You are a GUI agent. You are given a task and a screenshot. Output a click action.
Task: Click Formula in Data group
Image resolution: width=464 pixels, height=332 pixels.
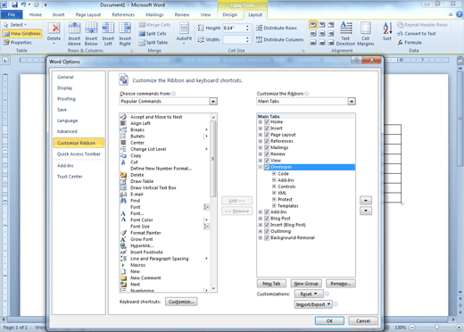coord(410,43)
